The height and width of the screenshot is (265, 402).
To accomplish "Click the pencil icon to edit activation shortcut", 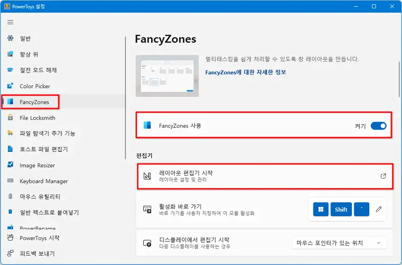I will [x=378, y=209].
